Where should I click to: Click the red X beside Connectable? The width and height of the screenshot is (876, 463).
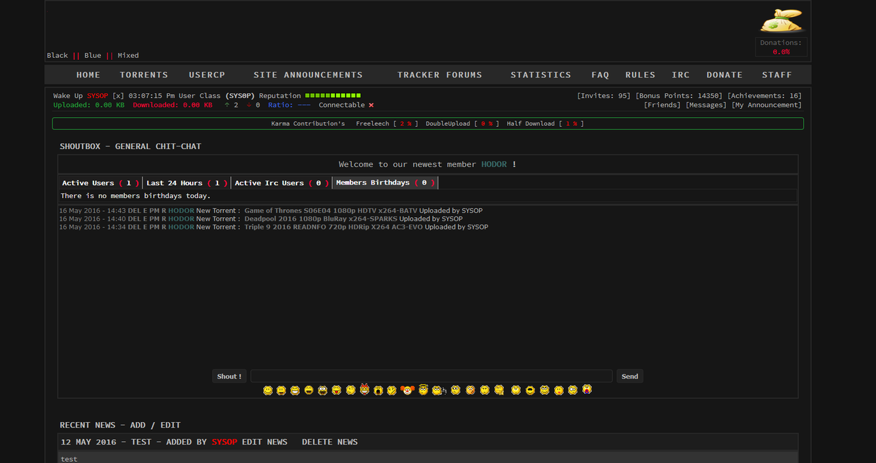point(371,106)
